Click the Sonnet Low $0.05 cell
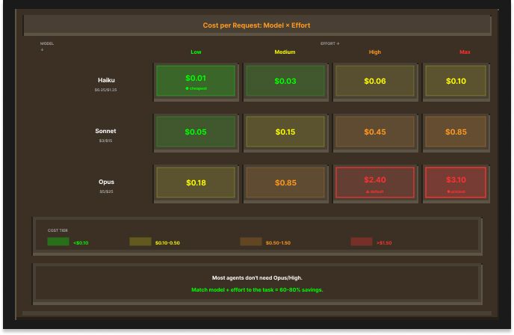This screenshot has width=514, height=335. coord(196,132)
